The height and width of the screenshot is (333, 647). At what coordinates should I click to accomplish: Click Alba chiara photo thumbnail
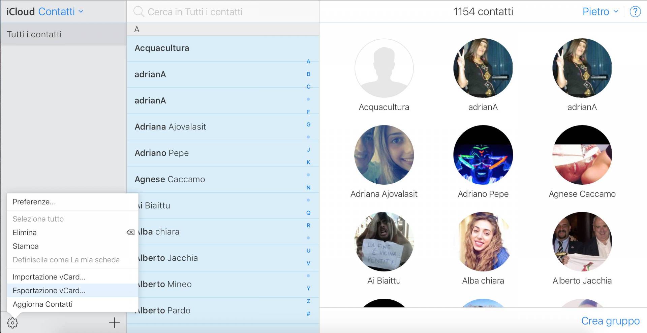coord(483,242)
